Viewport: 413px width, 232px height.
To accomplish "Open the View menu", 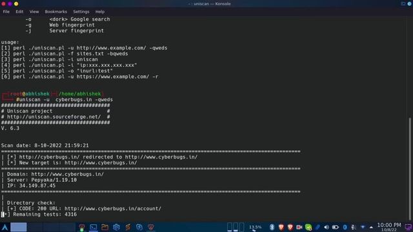I will 34,12.
